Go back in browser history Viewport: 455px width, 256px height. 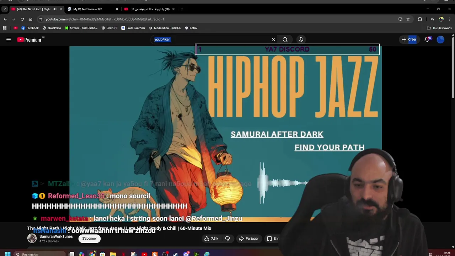(x=5, y=19)
